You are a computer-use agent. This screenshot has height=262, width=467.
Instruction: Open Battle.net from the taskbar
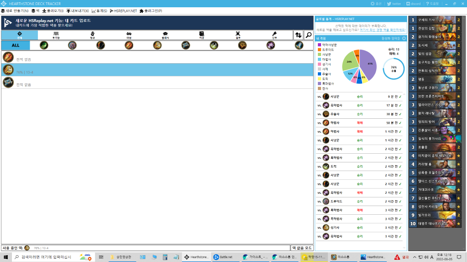click(225, 257)
